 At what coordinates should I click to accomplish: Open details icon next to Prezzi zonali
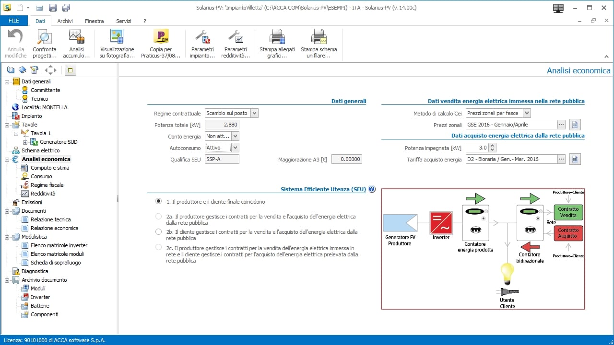[575, 125]
